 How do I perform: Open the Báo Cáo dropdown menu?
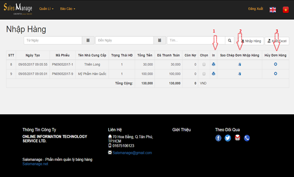pyautogui.click(x=67, y=9)
